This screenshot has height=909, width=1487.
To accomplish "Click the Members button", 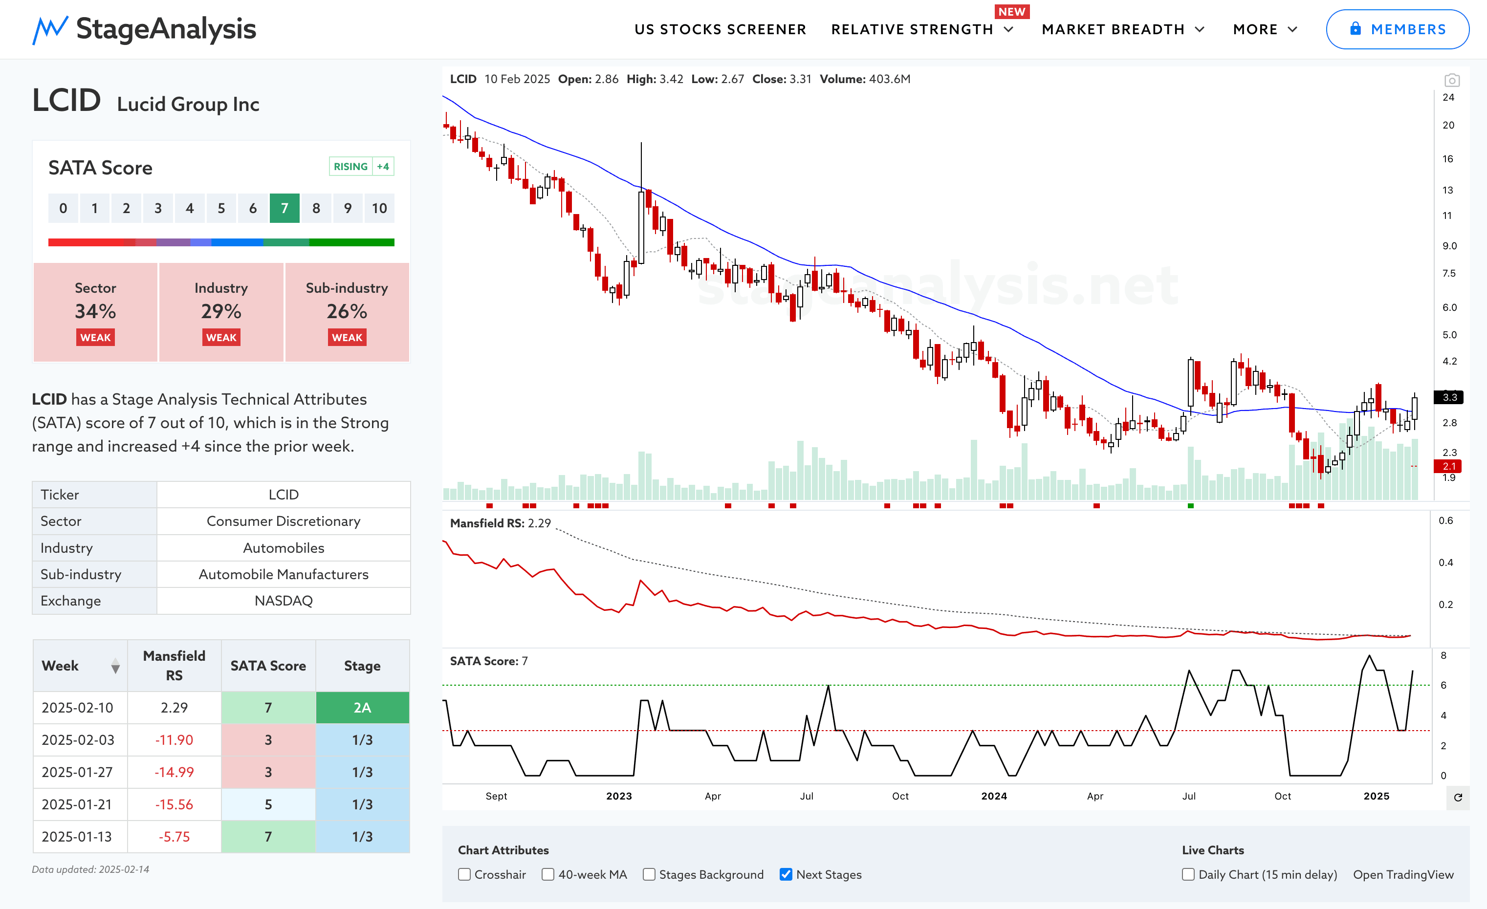I will [1398, 29].
